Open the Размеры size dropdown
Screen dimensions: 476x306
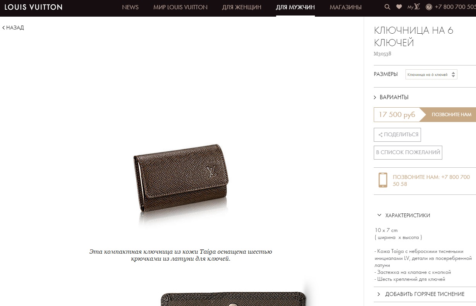tap(431, 74)
